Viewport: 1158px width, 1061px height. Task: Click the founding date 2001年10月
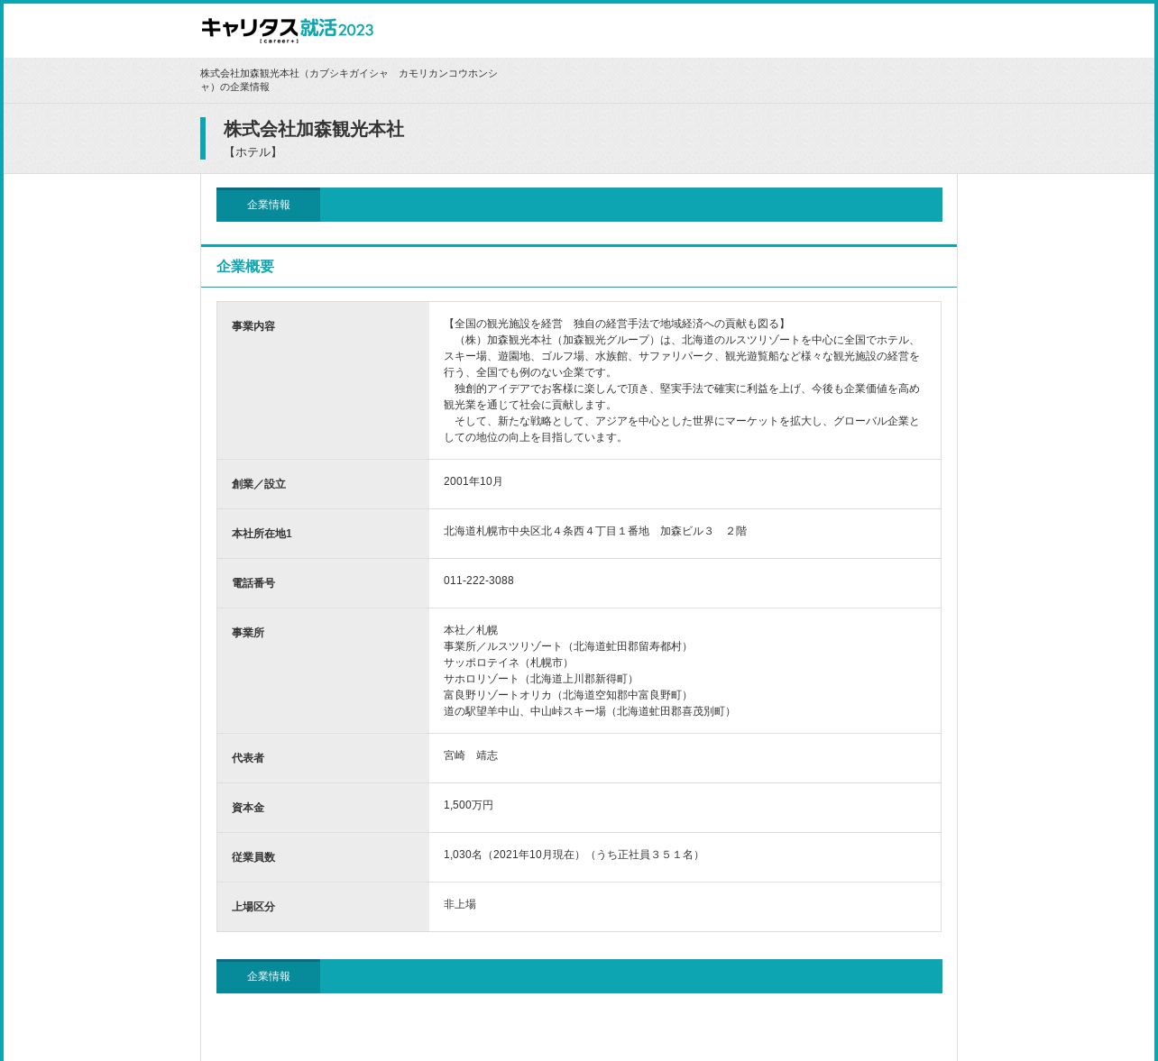473,481
